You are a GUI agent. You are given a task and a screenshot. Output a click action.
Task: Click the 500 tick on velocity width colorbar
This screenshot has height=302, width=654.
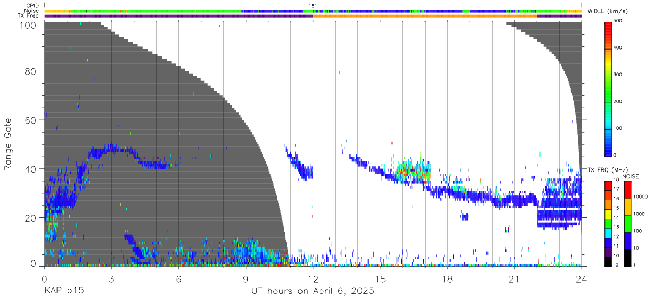pyautogui.click(x=619, y=21)
